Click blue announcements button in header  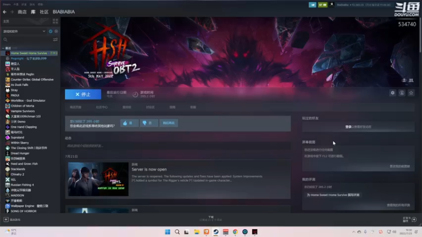click(x=312, y=5)
